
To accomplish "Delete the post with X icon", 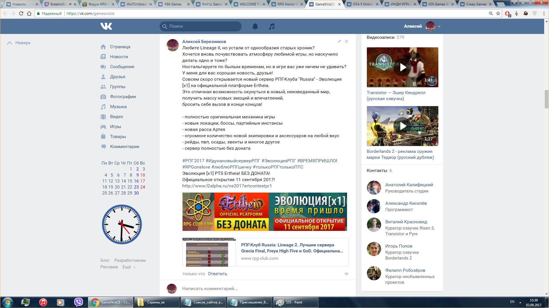I will point(346,41).
